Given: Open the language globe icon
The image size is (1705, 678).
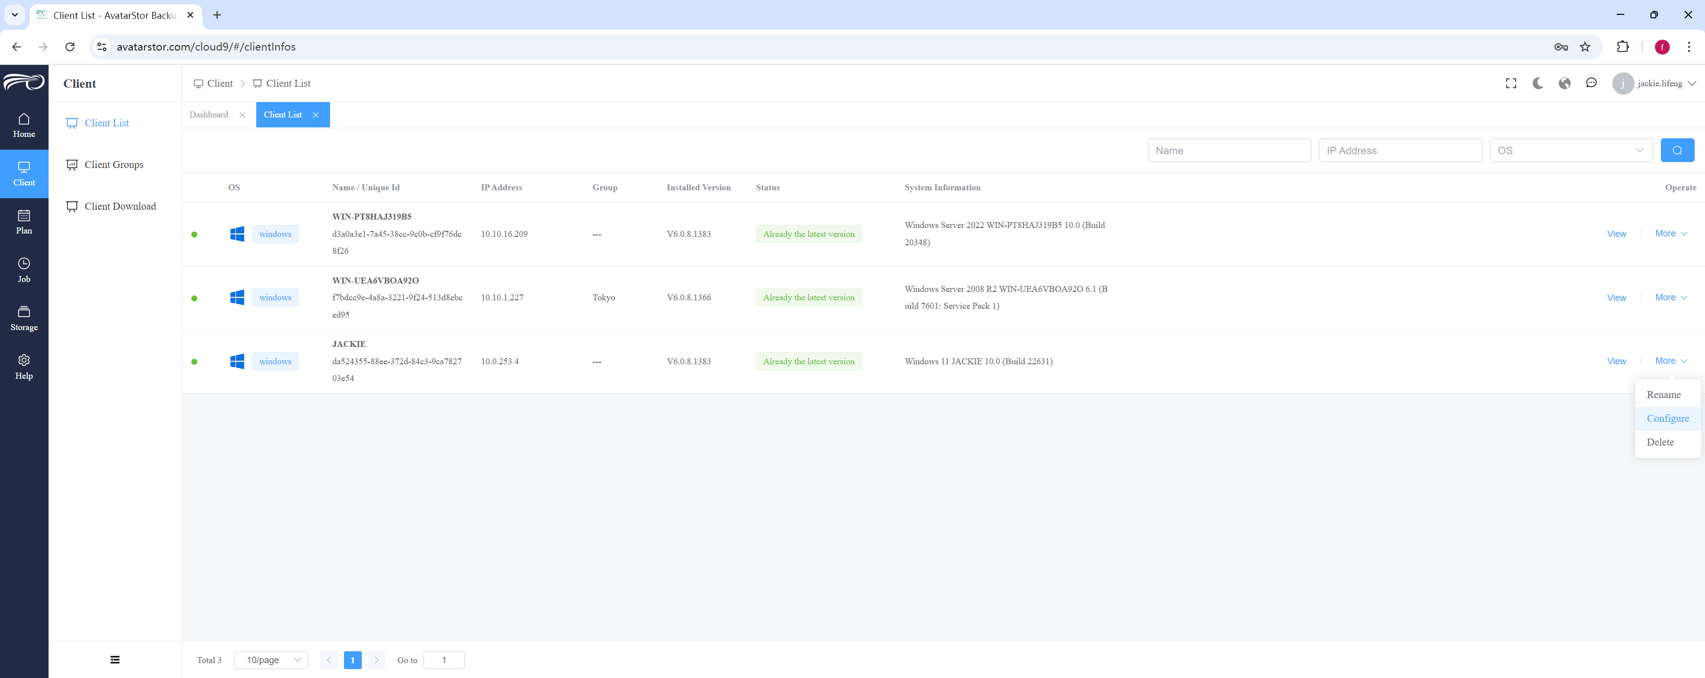Looking at the screenshot, I should point(1564,83).
